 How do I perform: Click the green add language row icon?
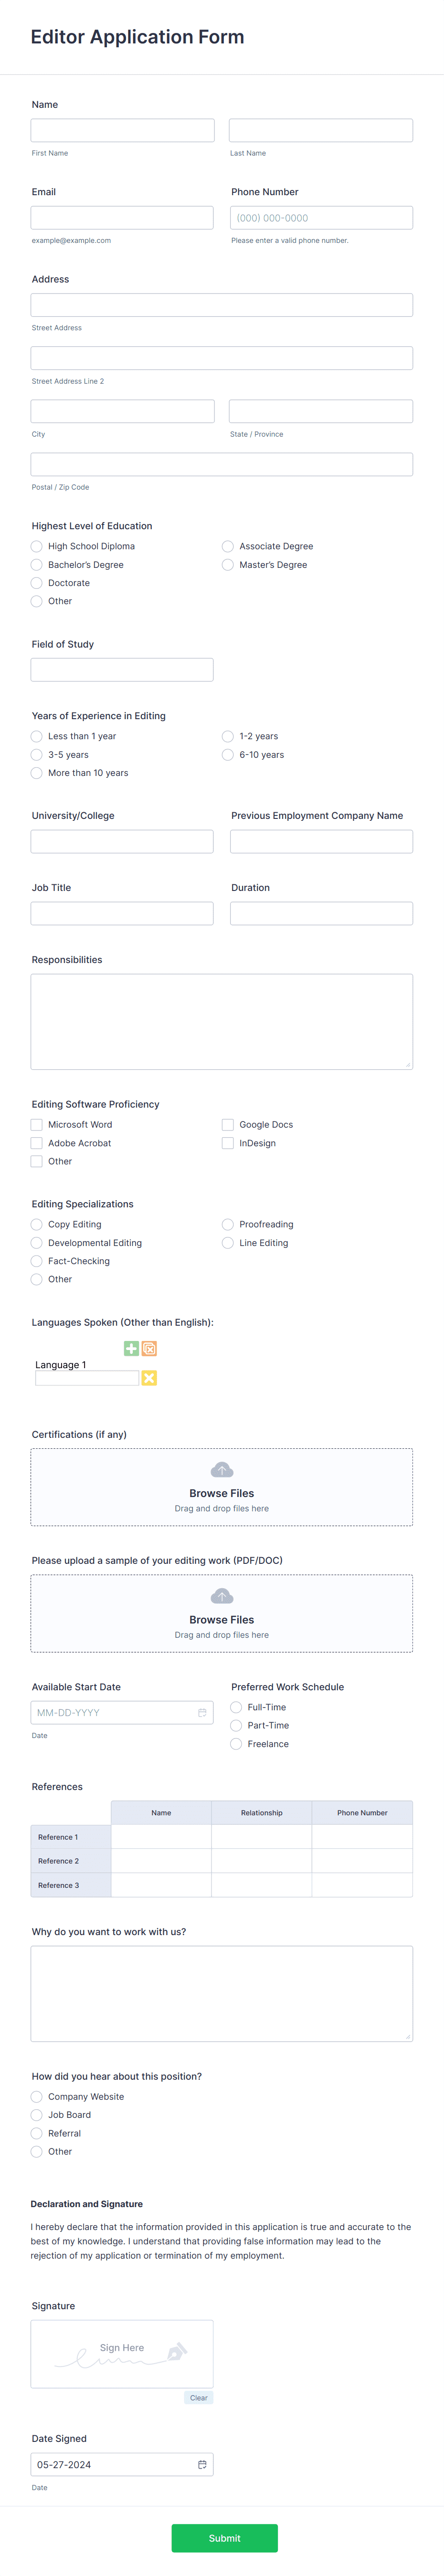click(131, 1348)
